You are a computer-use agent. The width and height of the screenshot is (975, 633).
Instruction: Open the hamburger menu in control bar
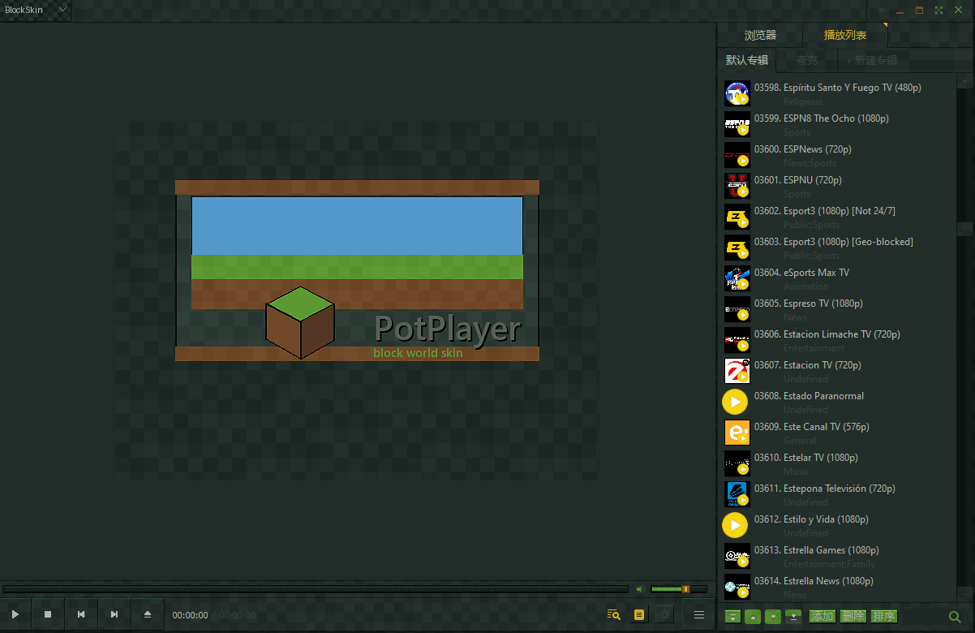coord(699,615)
